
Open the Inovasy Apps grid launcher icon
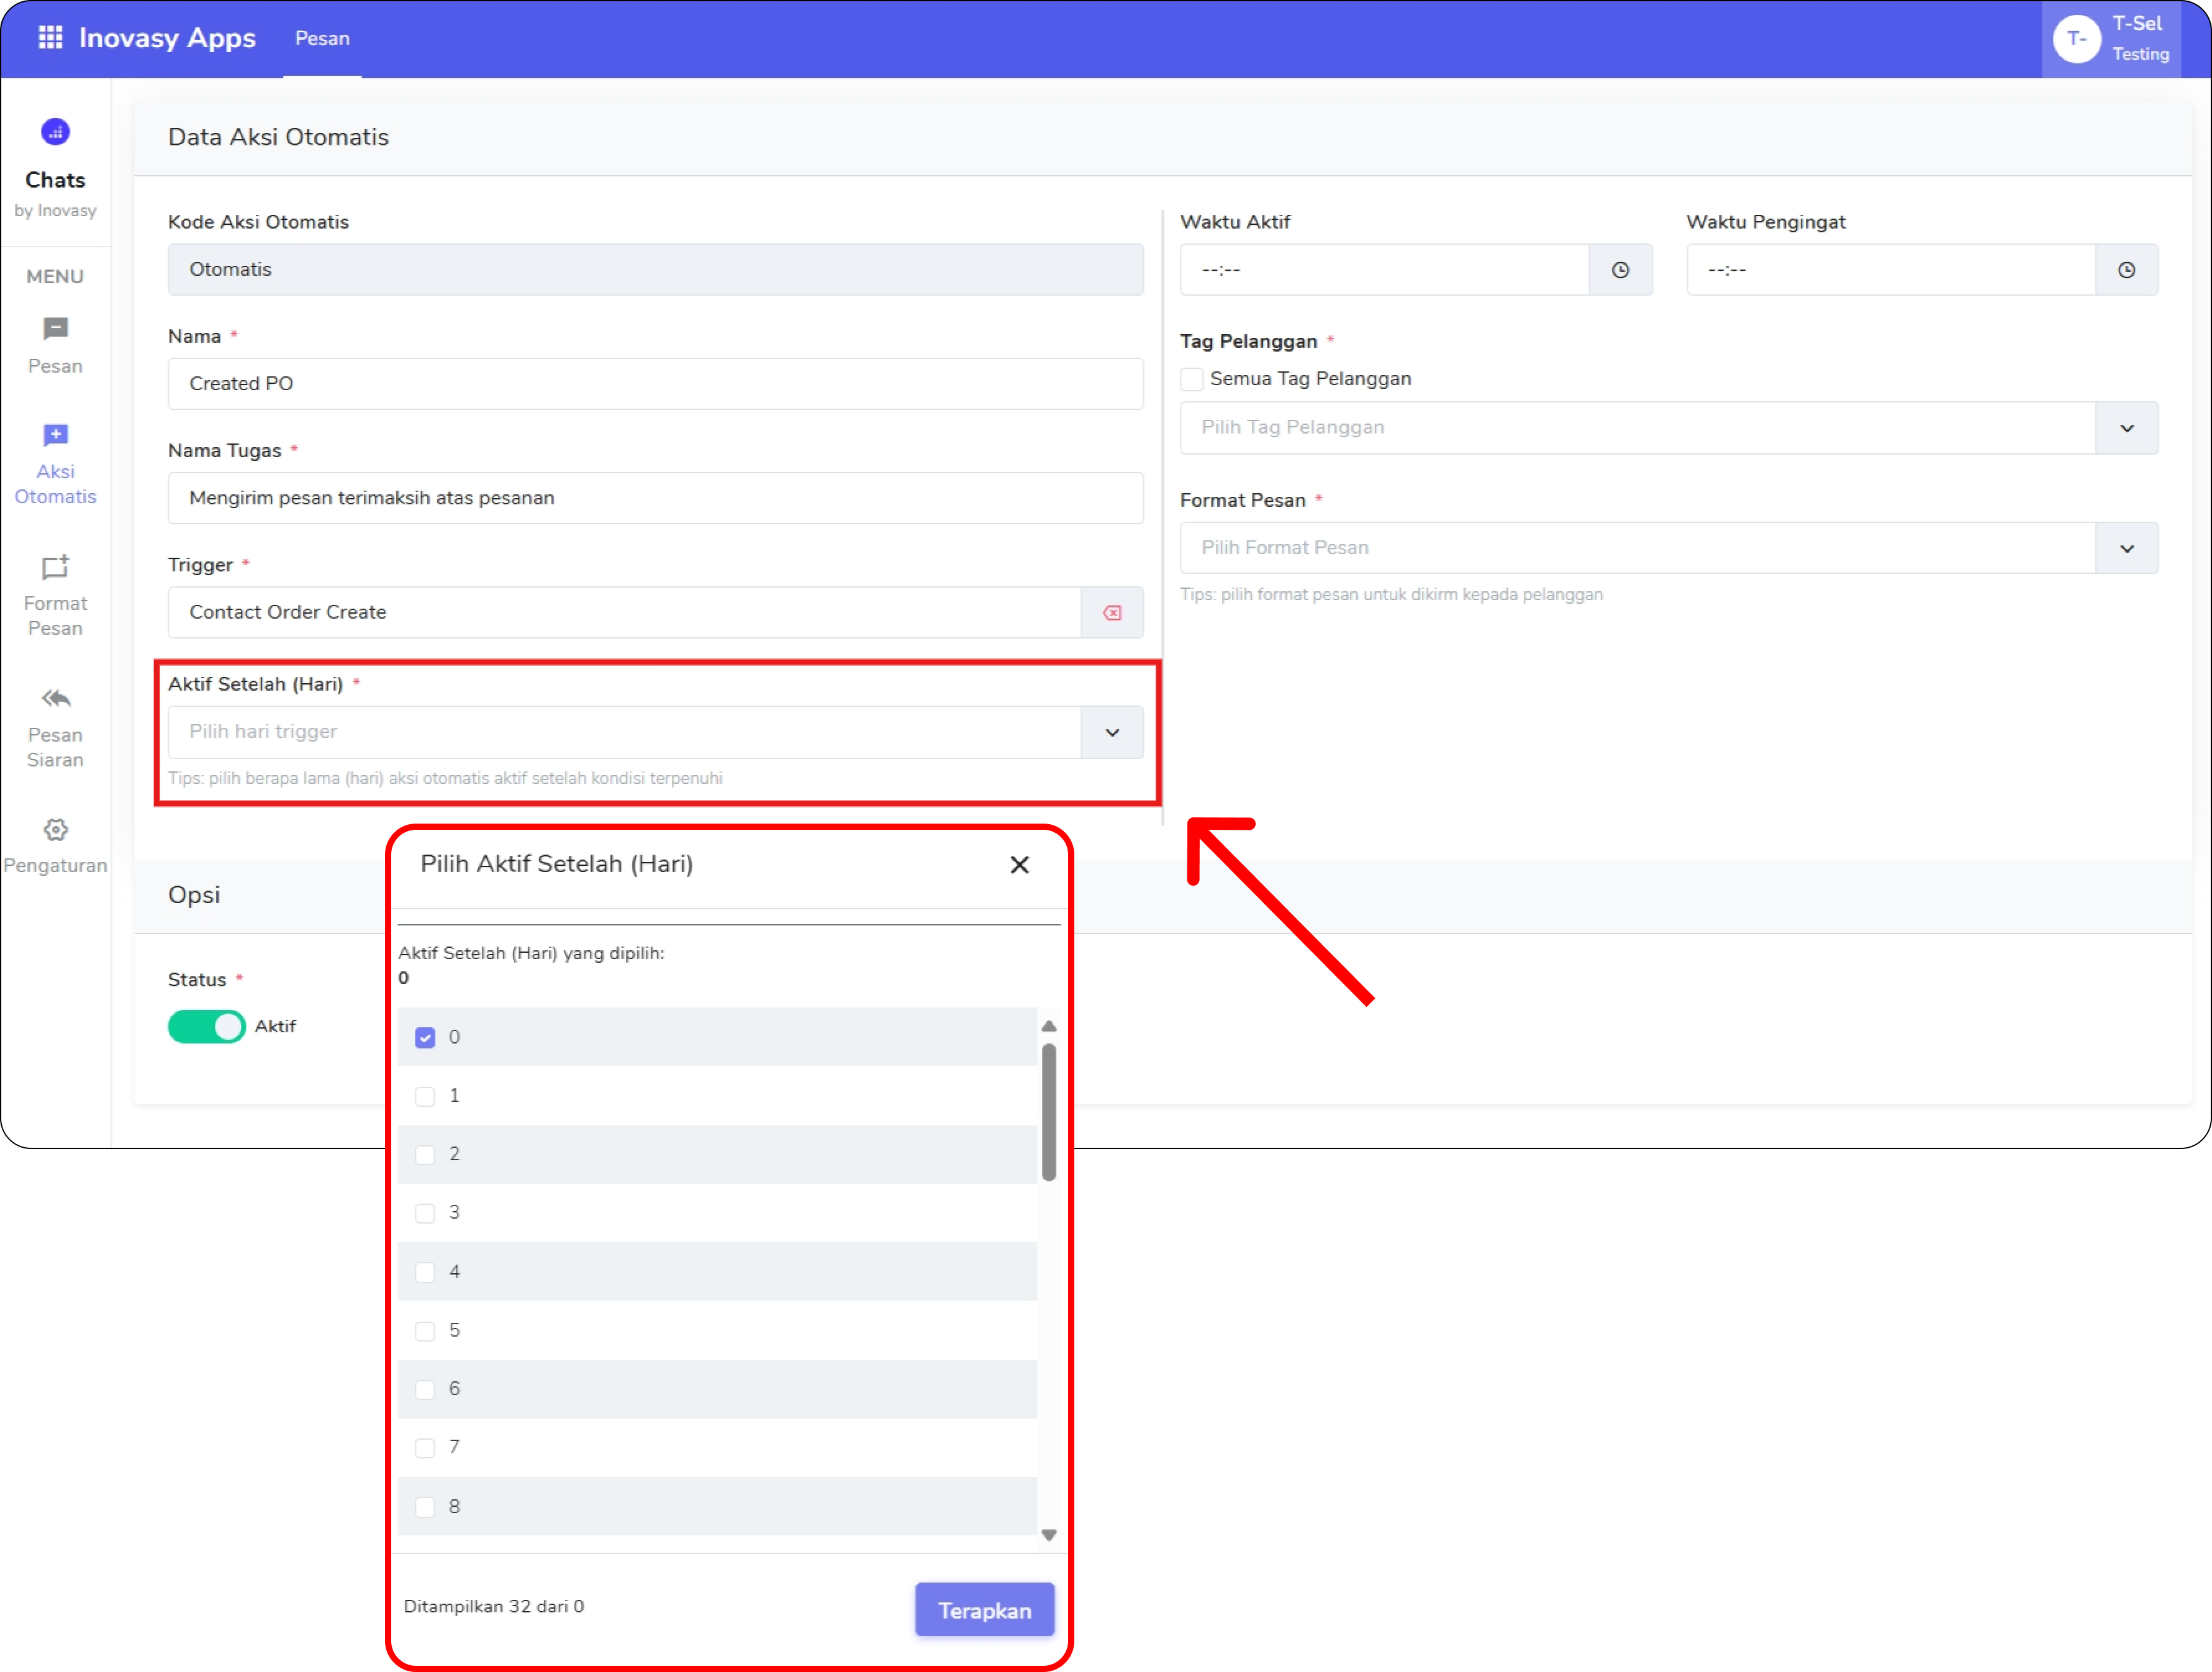(50, 38)
